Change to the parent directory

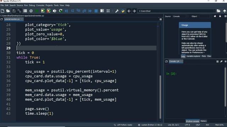[225, 11]
